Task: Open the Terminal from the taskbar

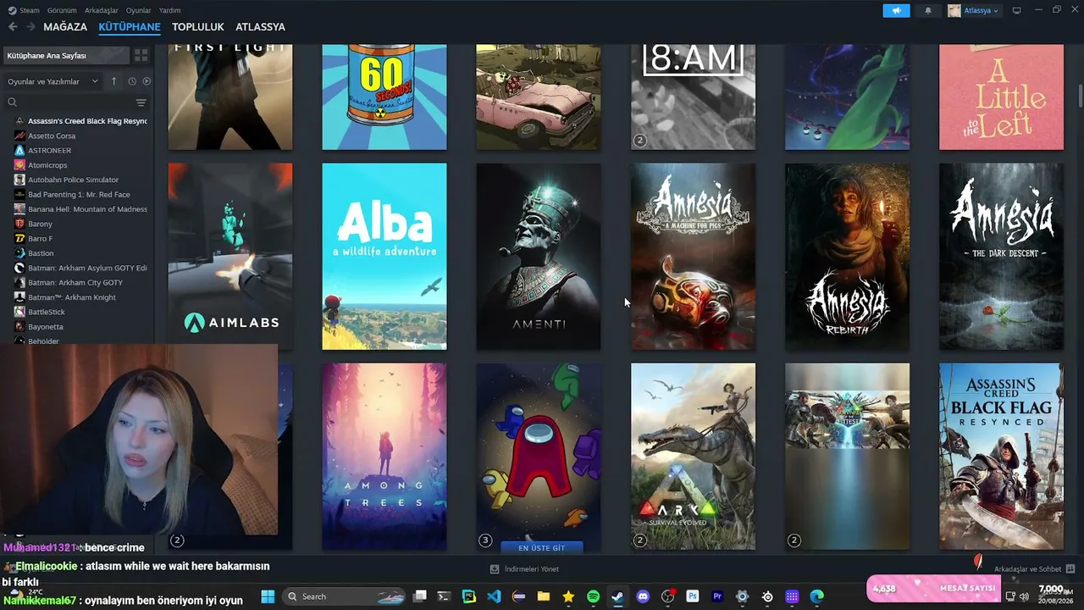Action: pos(444,596)
